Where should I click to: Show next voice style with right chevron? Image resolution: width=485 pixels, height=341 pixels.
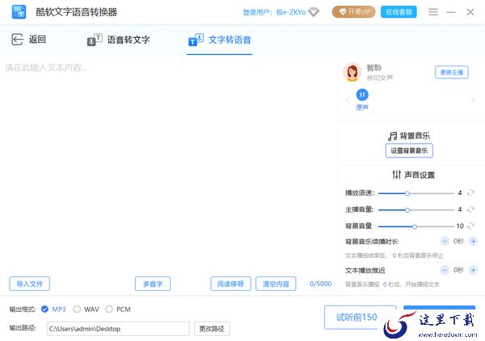click(473, 100)
